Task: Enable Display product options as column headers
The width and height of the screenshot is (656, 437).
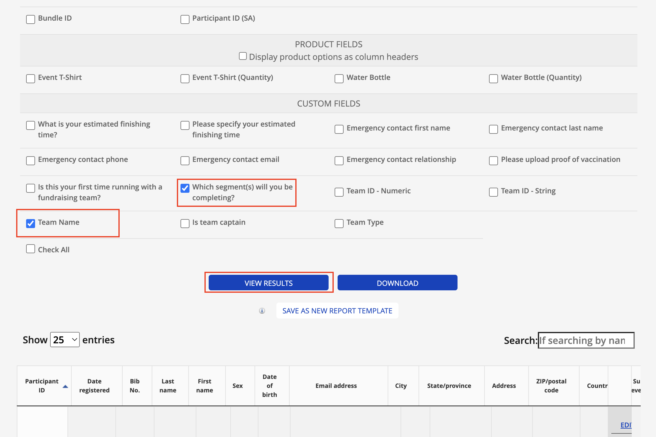Action: [243, 56]
